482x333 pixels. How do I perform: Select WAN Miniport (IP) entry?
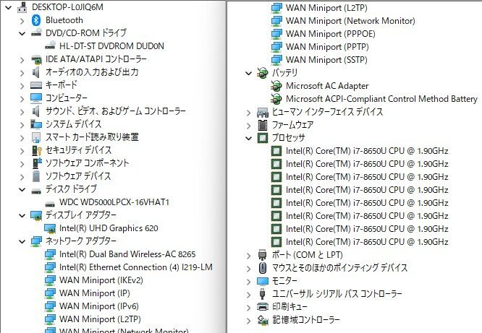(x=94, y=293)
